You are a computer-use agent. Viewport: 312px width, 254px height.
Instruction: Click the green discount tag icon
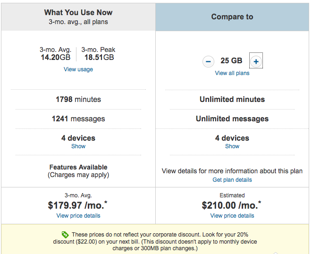pyautogui.click(x=65, y=235)
